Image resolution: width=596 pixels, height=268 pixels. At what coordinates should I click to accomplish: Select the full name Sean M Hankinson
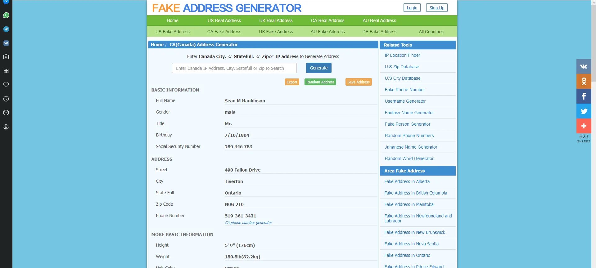[x=245, y=101]
